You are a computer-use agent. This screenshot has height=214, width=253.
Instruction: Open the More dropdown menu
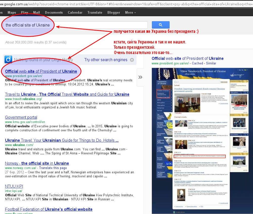pyautogui.click(x=130, y=12)
